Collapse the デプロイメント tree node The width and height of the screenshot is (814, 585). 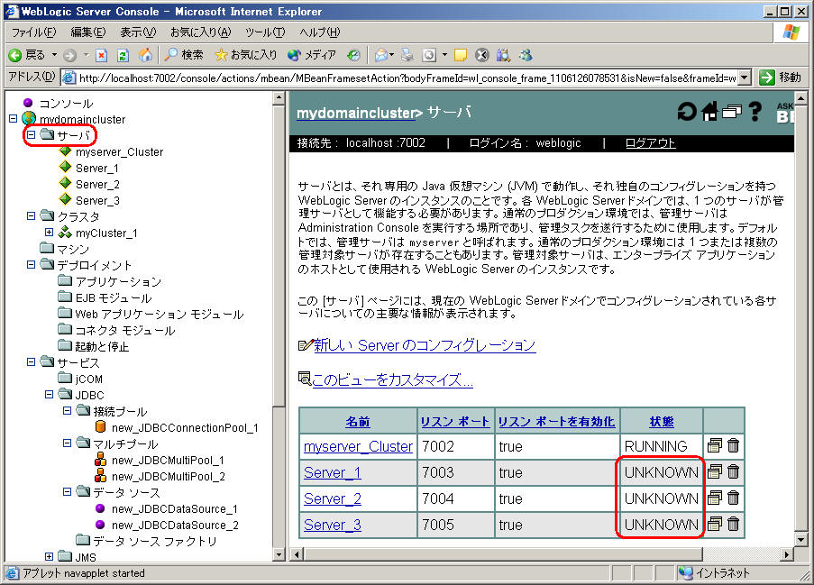(31, 265)
